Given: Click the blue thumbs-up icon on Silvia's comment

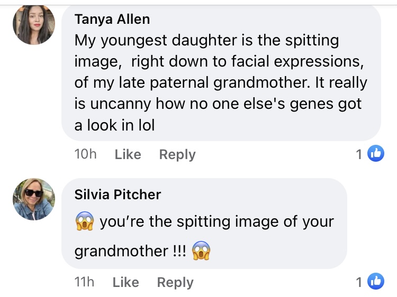Looking at the screenshot, I should (375, 282).
